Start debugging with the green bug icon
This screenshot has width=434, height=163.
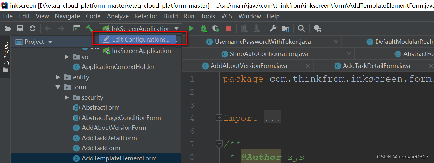tap(203, 29)
